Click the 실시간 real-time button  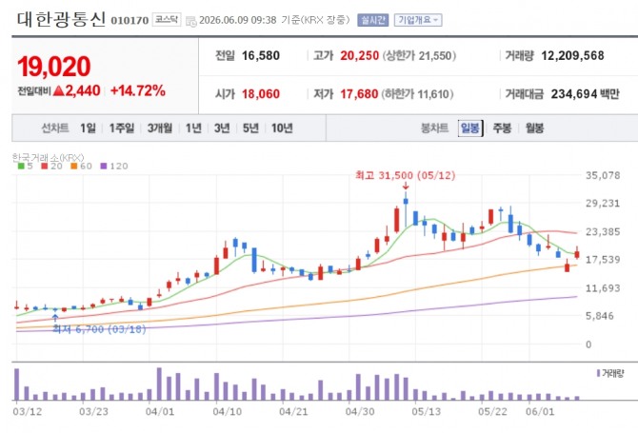point(372,20)
